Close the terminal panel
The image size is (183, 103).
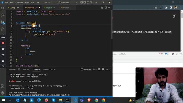110,69
